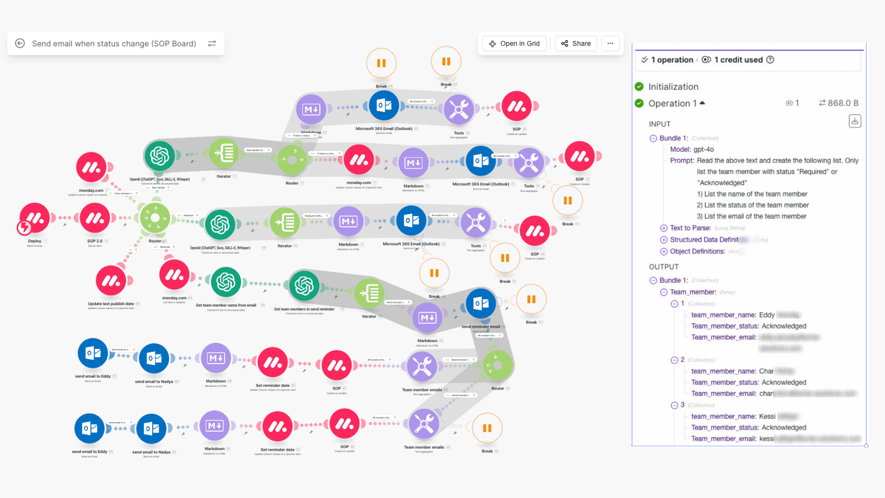Viewport: 885px width, 498px height.
Task: Click the Share button
Action: pos(576,43)
